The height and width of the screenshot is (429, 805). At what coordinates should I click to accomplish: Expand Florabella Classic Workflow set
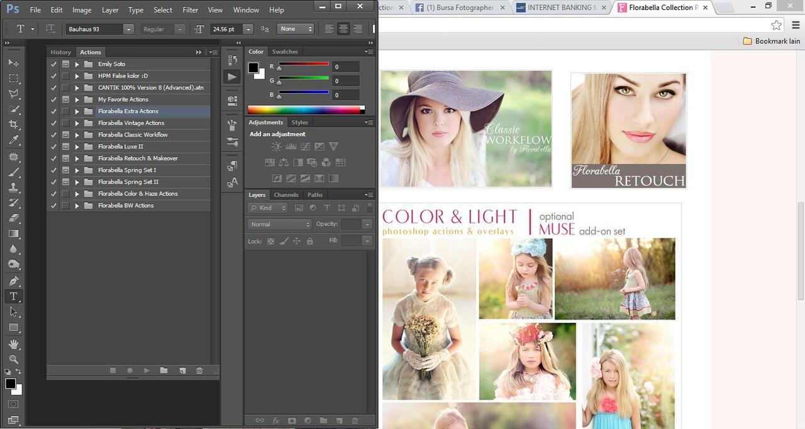coord(77,135)
